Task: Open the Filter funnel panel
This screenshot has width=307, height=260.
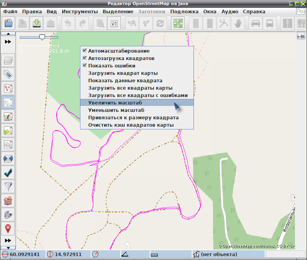Action: pos(8,187)
